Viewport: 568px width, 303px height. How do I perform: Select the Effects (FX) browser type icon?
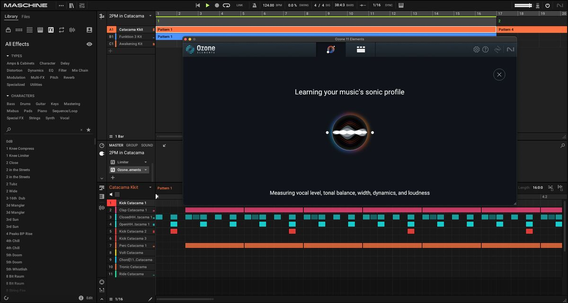[51, 30]
